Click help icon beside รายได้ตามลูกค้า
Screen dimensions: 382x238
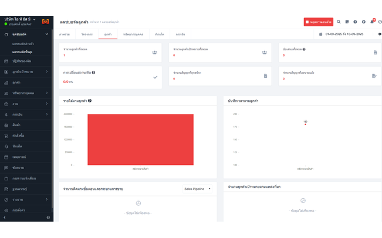[90, 101]
